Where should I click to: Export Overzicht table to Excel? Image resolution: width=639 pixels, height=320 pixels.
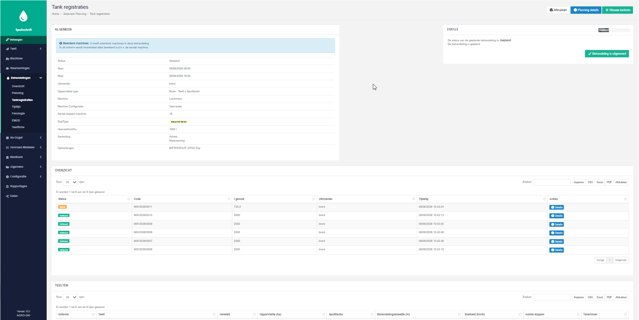(600, 182)
